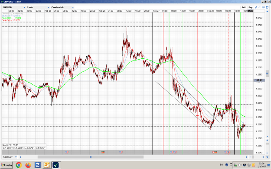Click the volume speaker tray icon
Screen dimensions: 271x169
(240, 165)
